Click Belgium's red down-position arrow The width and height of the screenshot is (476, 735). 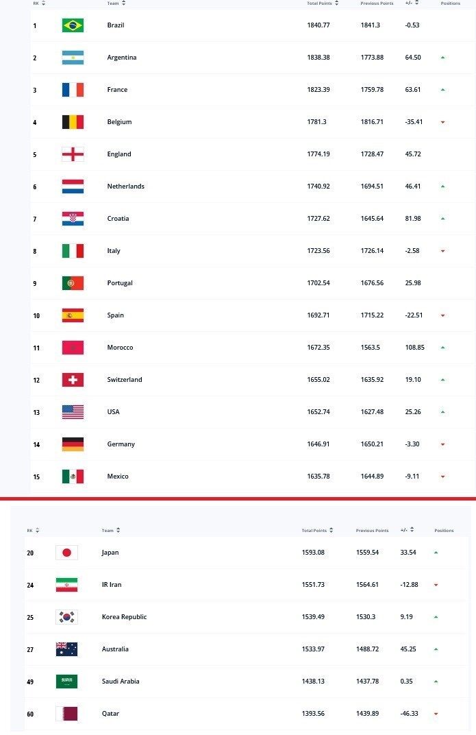[x=443, y=122]
